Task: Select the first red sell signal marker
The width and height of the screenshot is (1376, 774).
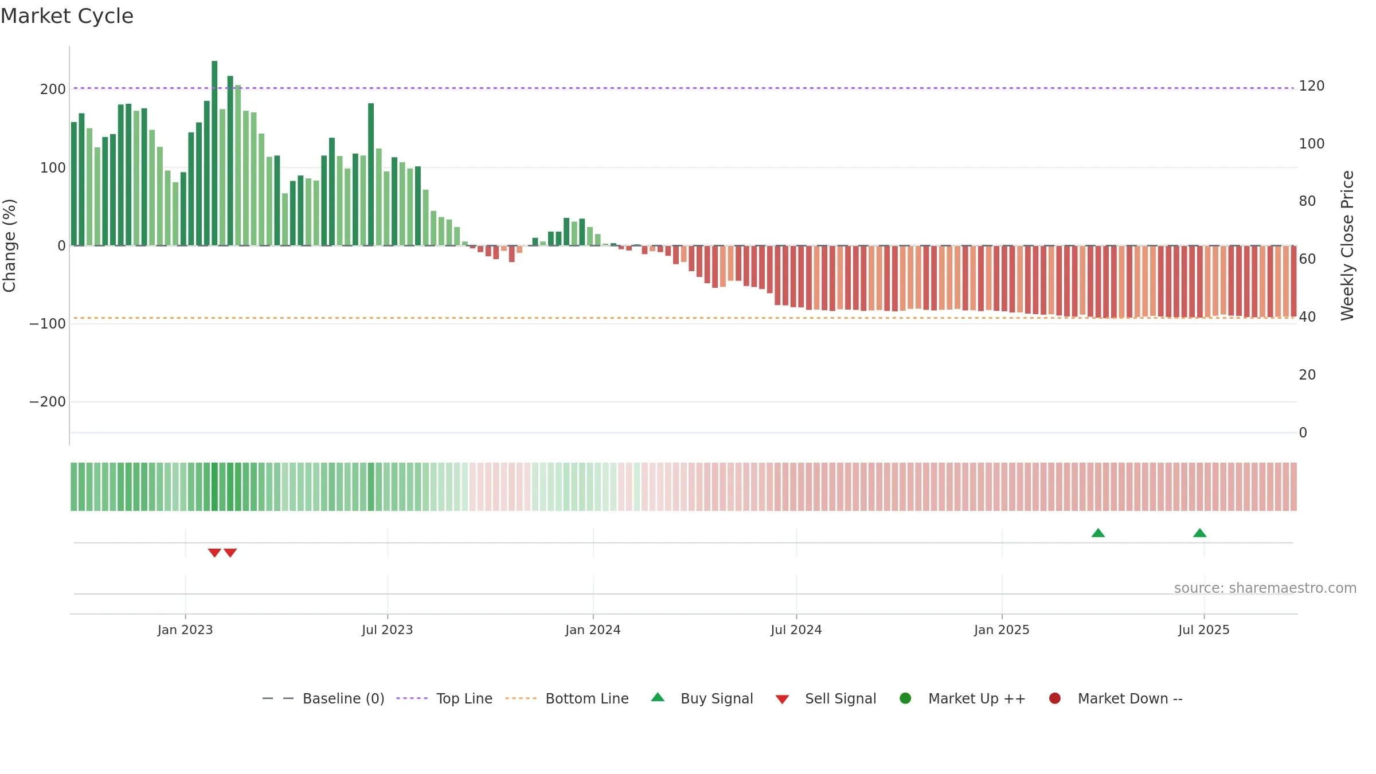Action: coord(214,553)
